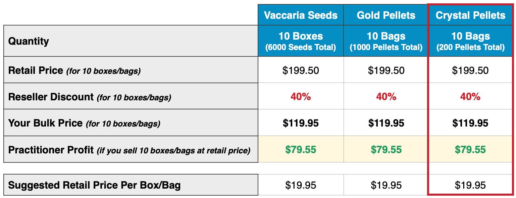Click green $79.55 under Gold Pellets

coord(386,150)
